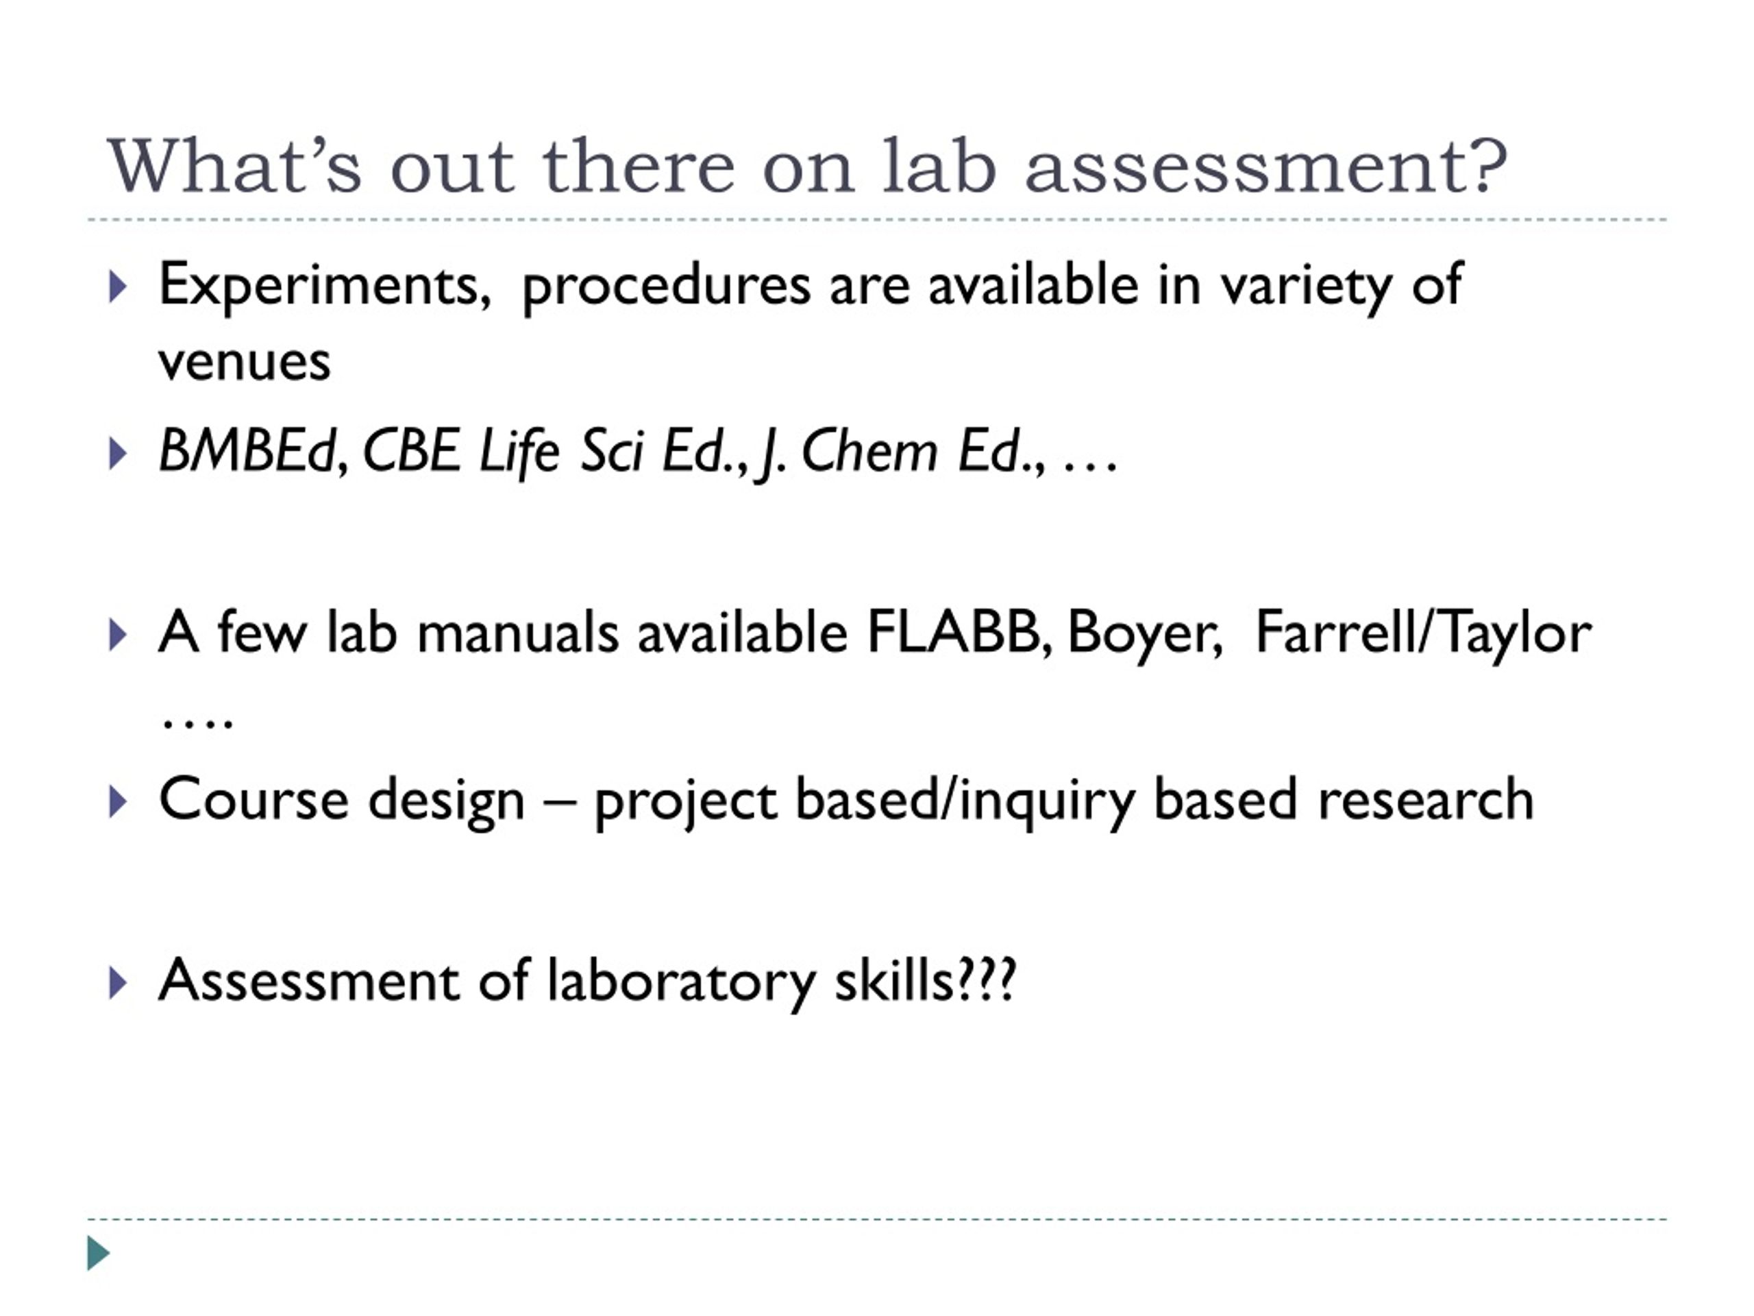1754x1316 pixels.
Task: Click the slide title about lab assessment
Action: click(x=807, y=167)
